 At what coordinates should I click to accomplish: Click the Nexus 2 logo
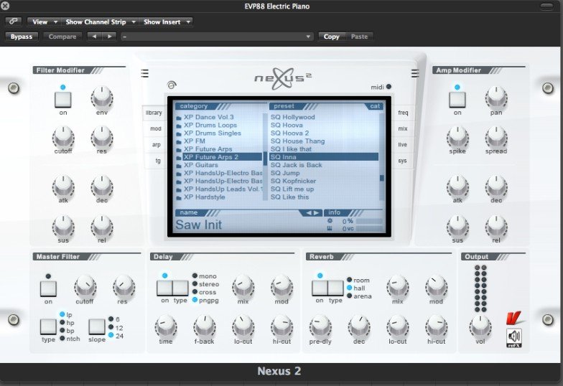283,78
